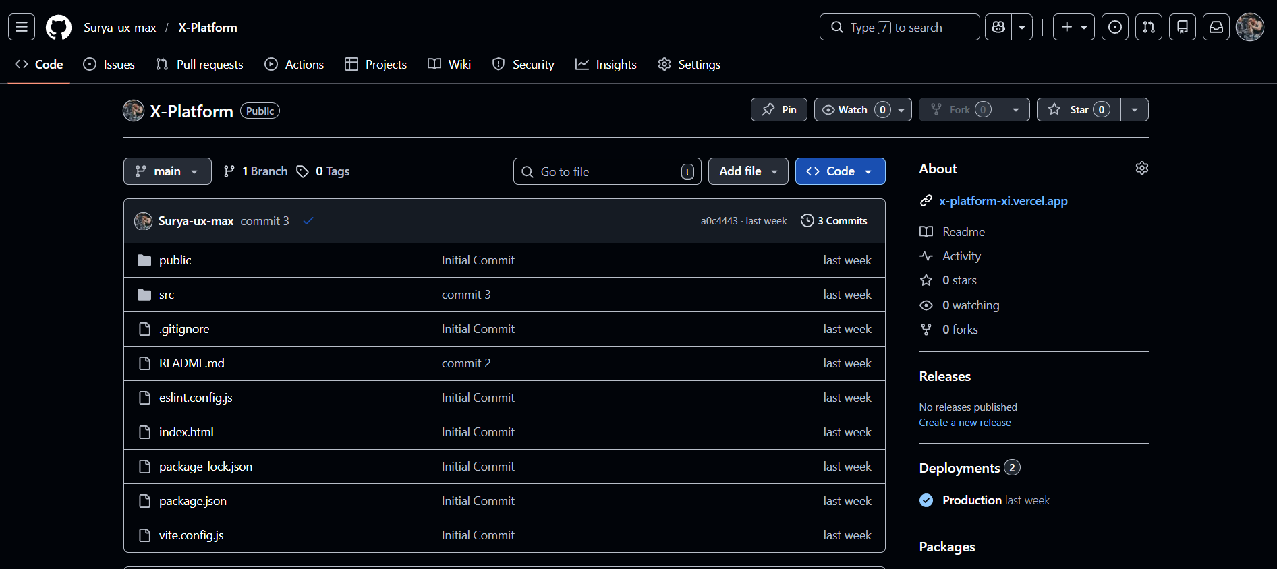Viewport: 1277px width, 569px height.
Task: Click the README.md file icon
Action: 144,363
